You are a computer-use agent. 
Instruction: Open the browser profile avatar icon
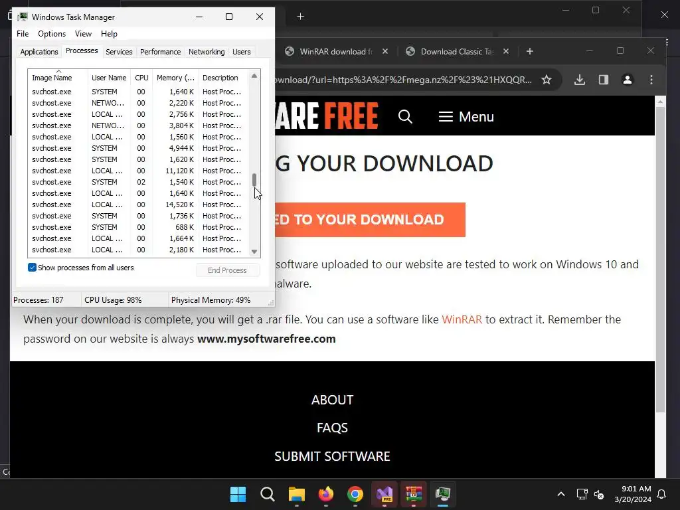(x=627, y=80)
